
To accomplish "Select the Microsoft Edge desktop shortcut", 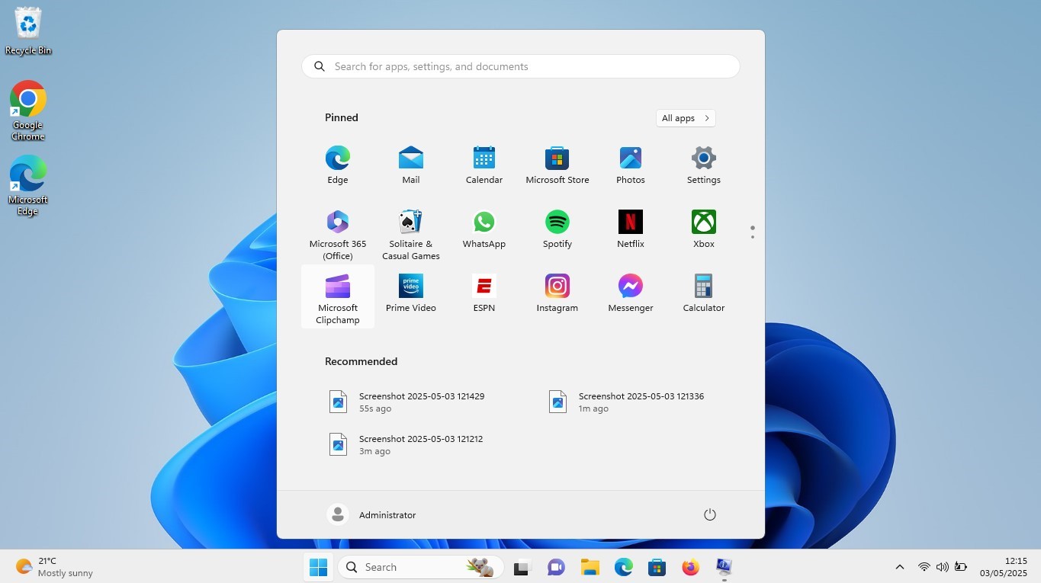I will [28, 185].
